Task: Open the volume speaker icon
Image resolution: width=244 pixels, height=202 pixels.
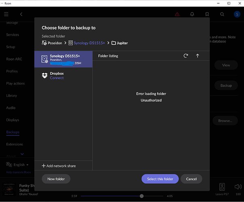Action: pos(238,187)
